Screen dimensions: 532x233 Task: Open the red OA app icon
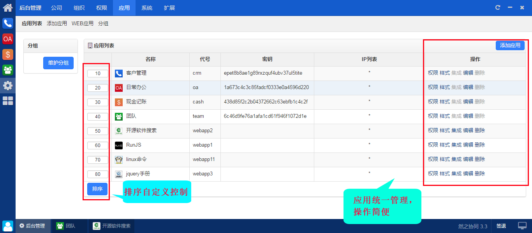coord(7,39)
